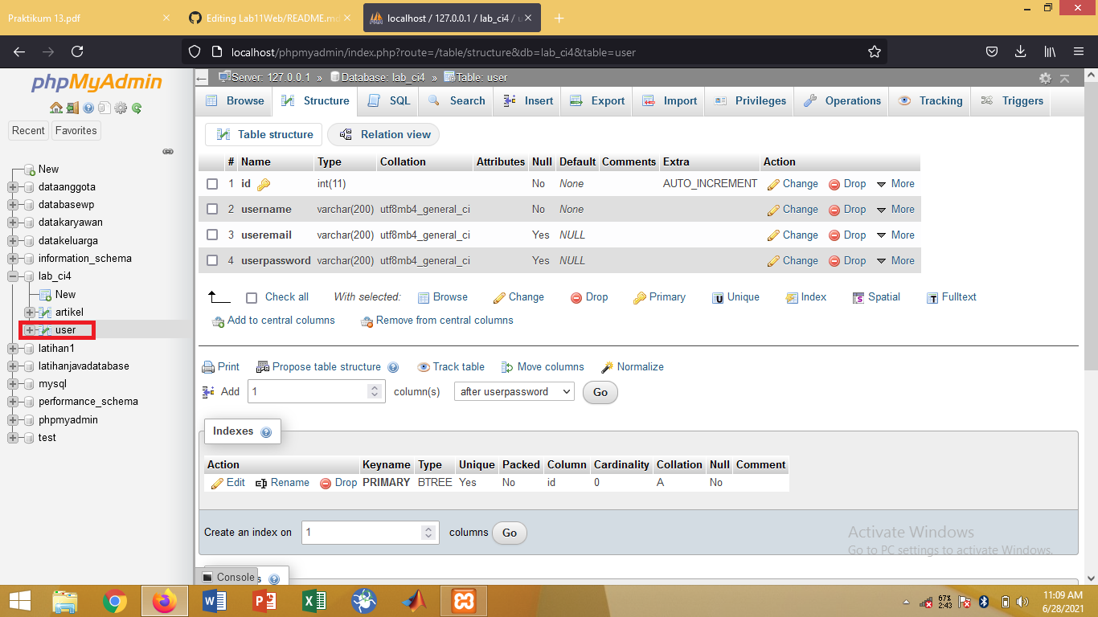Select the checkbox for useremail row
The height and width of the screenshot is (617, 1098).
coord(212,235)
